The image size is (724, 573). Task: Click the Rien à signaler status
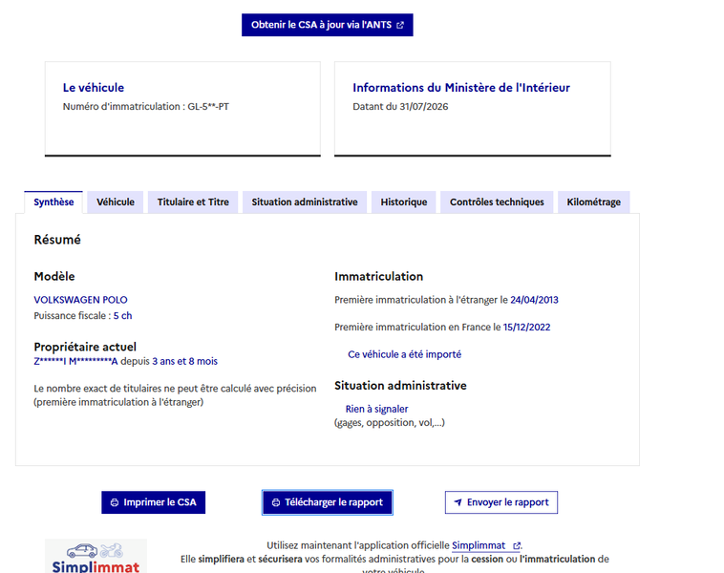point(376,409)
